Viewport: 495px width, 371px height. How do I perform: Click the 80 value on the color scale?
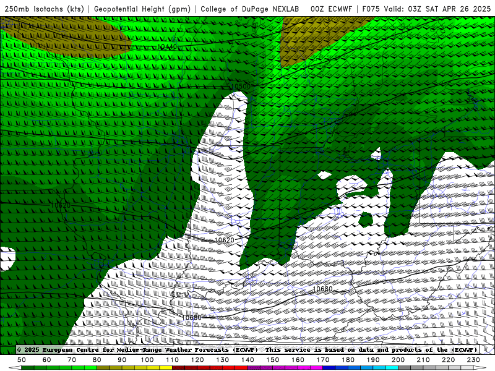pos(97,360)
